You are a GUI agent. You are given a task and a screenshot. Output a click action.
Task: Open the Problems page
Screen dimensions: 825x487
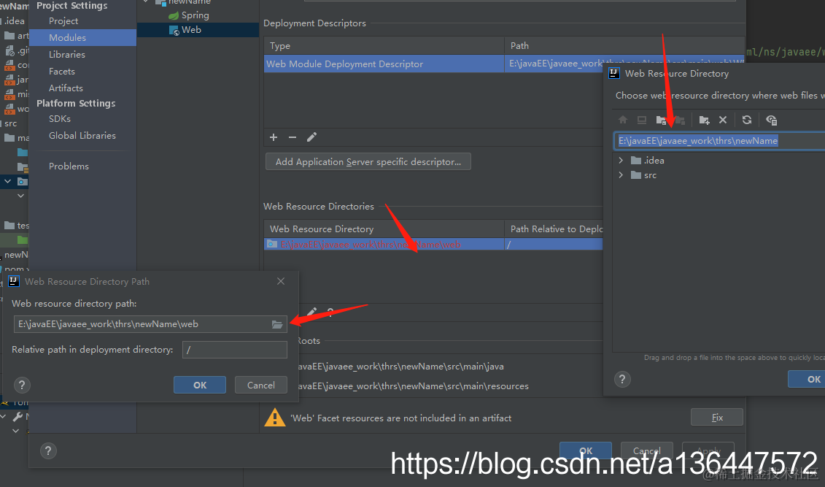(x=69, y=166)
